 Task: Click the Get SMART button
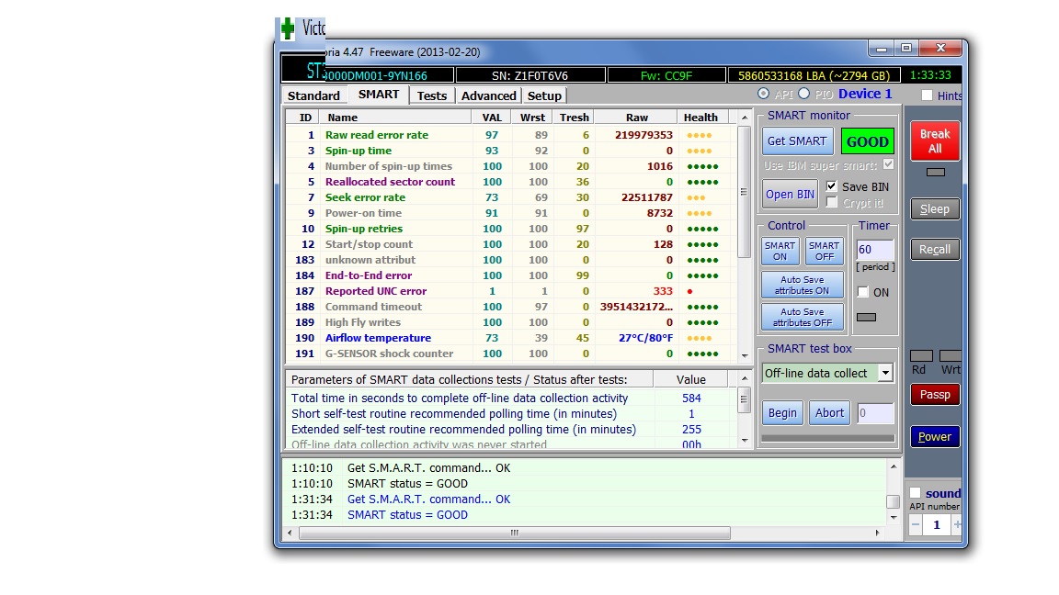pos(796,141)
